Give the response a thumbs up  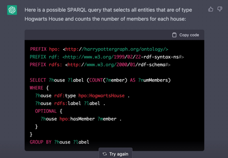tap(211, 10)
